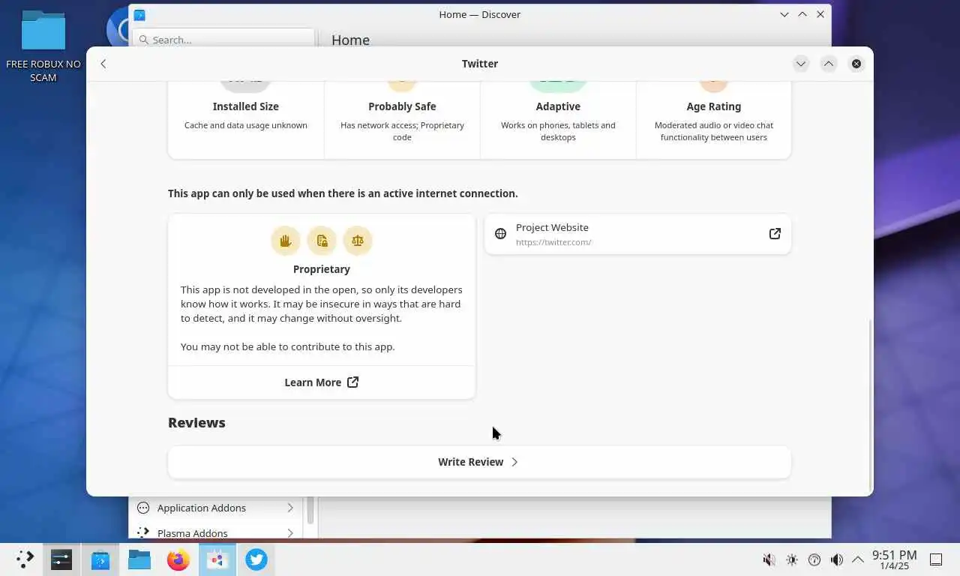
Task: Click the Proprietary locked-document icon
Action: point(322,241)
